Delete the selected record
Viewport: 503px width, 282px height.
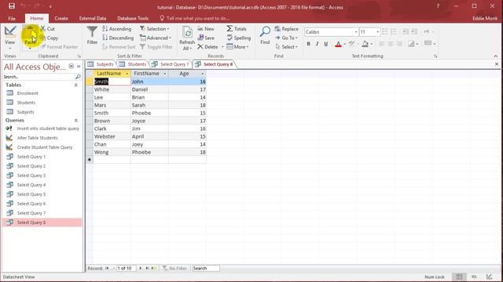207,47
